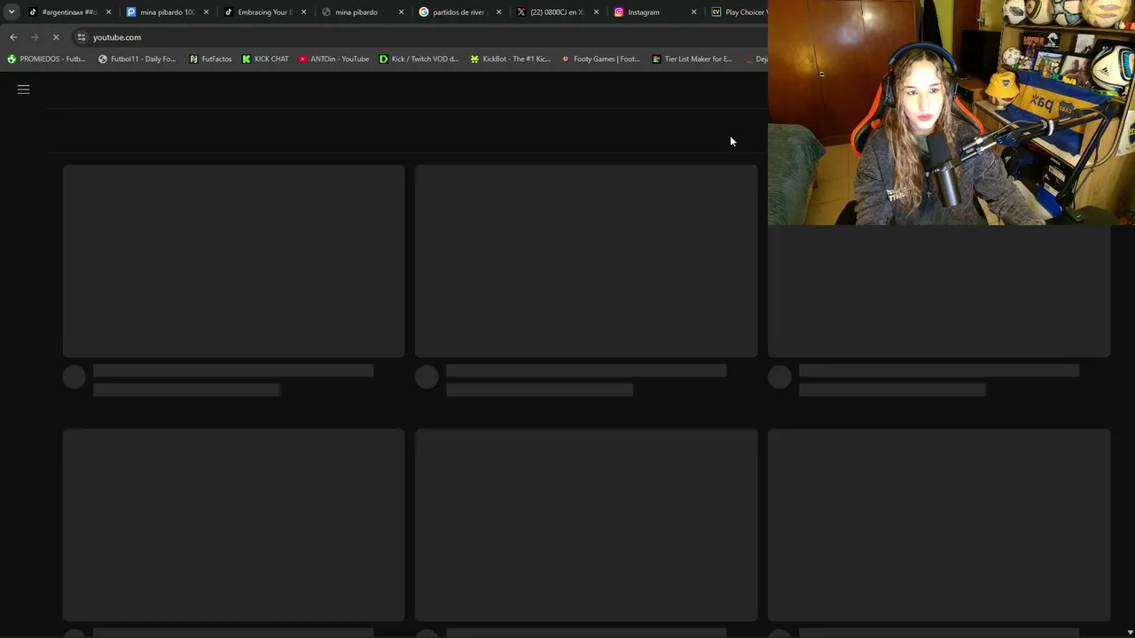Close the globe-icon "mina pibardo" tab
This screenshot has width=1135, height=638.
point(401,12)
